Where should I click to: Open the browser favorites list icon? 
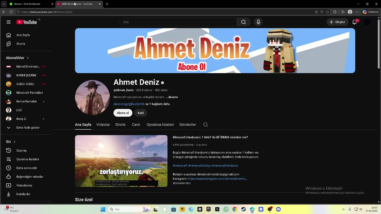click(x=343, y=12)
